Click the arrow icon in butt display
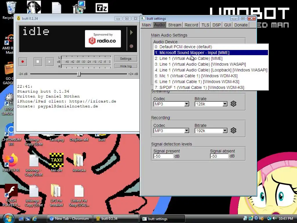The height and width of the screenshot is (223, 297). [x=131, y=33]
